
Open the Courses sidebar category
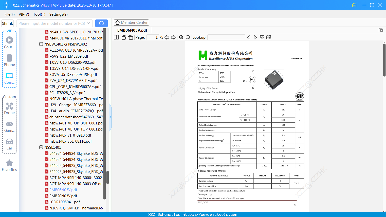point(9,42)
